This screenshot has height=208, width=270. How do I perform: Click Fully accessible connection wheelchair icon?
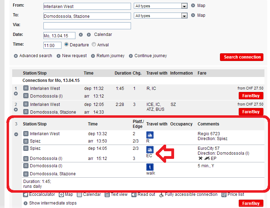(x=161, y=195)
